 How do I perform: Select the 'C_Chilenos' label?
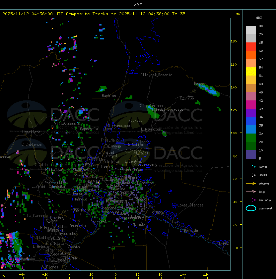32,144
